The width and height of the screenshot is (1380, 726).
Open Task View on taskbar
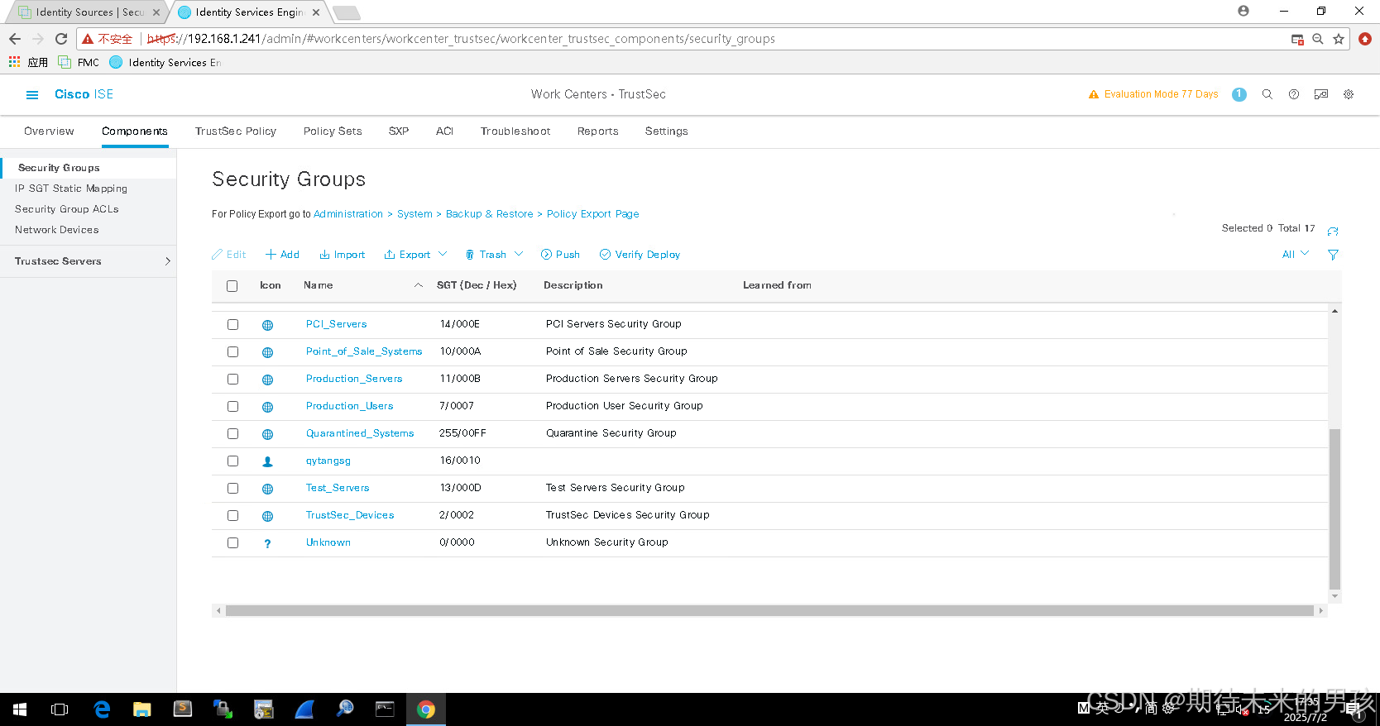point(60,709)
